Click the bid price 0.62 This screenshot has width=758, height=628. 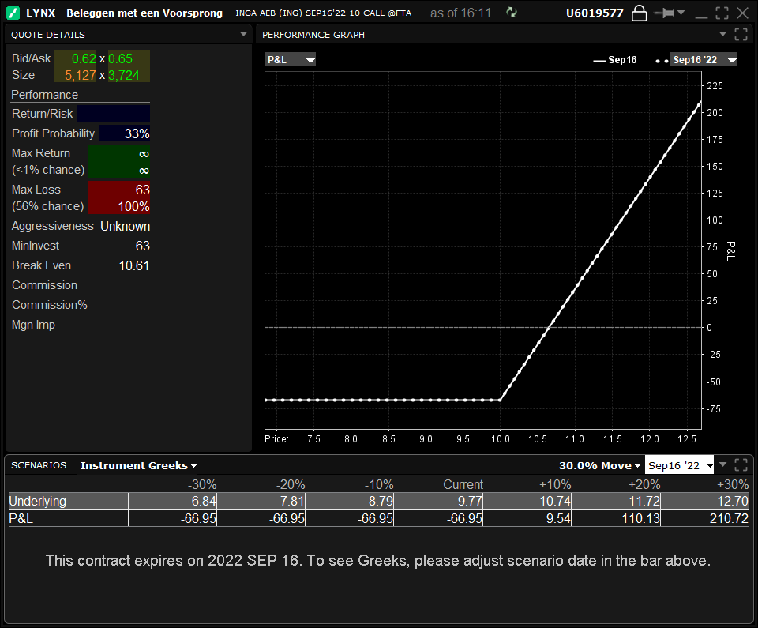coord(84,58)
